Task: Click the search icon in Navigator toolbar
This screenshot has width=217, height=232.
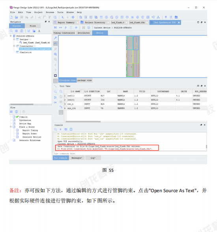Action: (11, 31)
